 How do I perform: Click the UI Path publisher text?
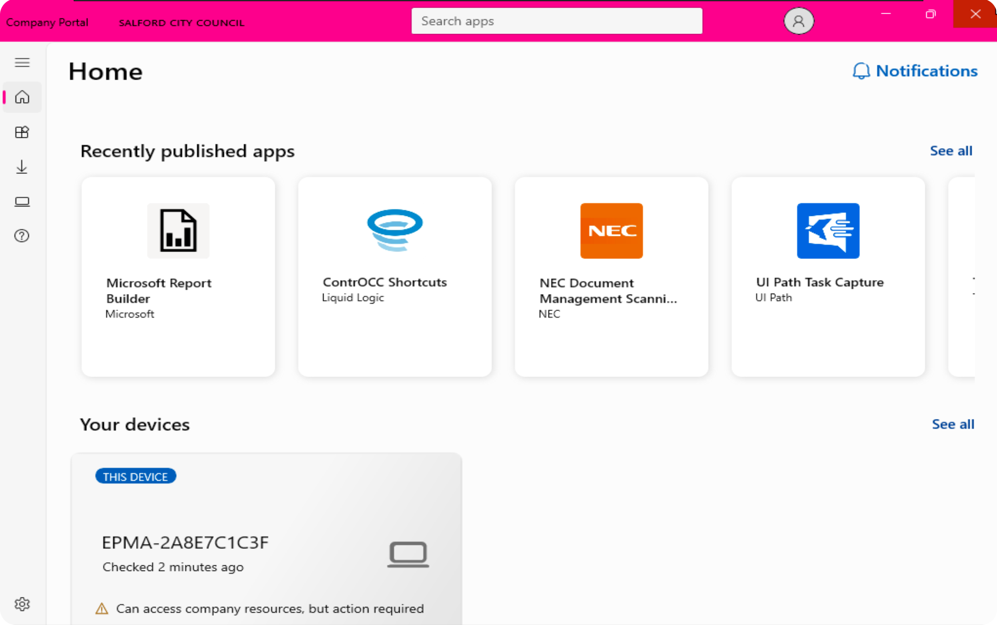point(774,298)
